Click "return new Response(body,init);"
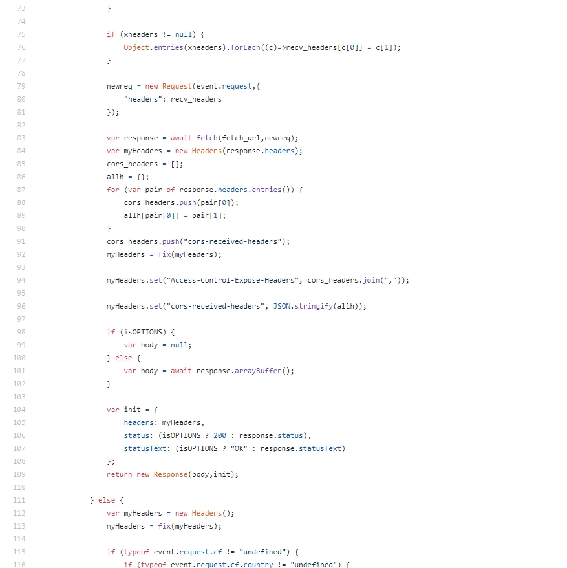 (x=173, y=475)
